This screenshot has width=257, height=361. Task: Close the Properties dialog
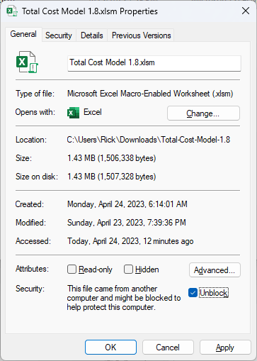(x=246, y=11)
